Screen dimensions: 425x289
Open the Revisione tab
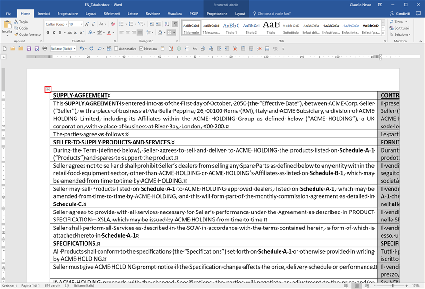[x=153, y=14]
